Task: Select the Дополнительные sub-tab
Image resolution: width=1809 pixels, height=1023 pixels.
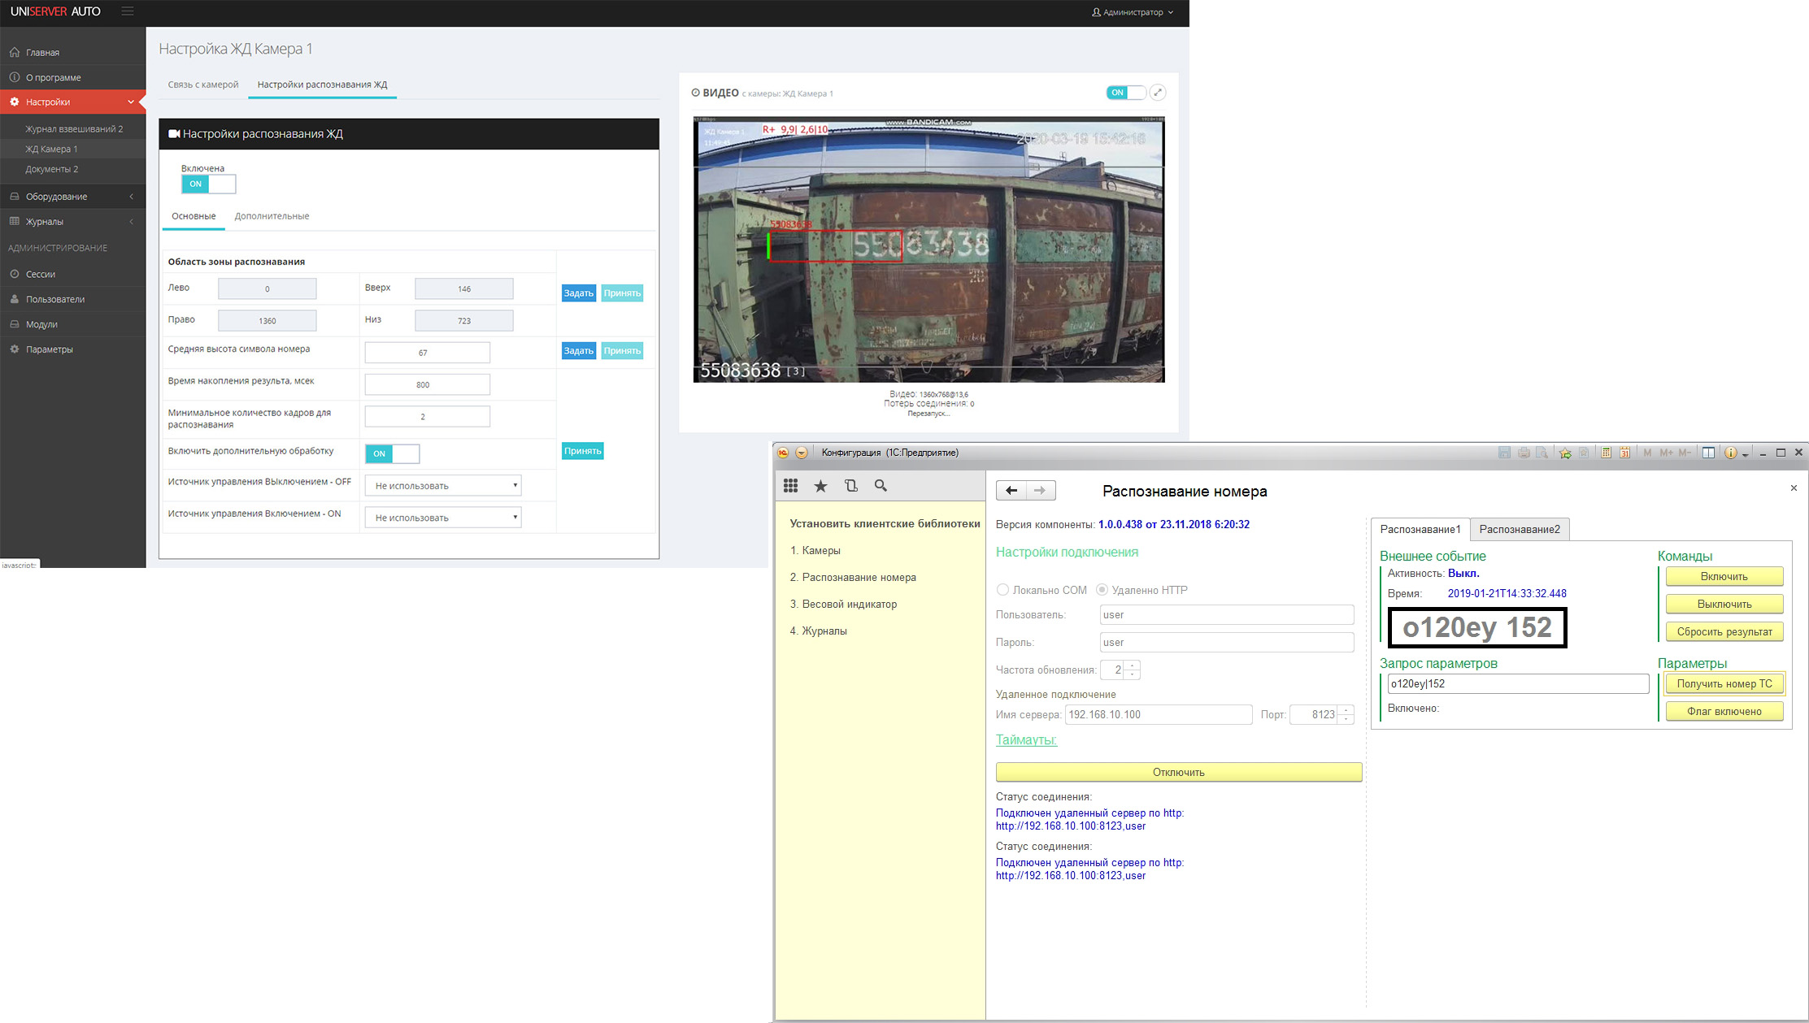Action: point(272,216)
